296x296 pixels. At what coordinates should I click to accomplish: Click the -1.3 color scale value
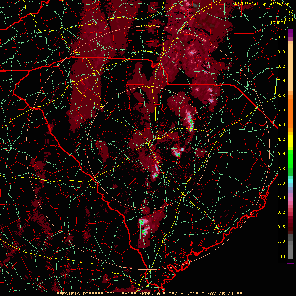pyautogui.click(x=280, y=241)
